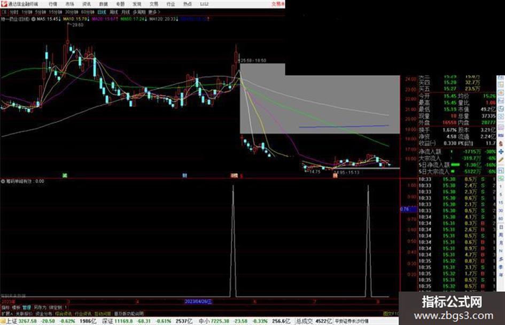This screenshot has width=505, height=325.
Task: Switch to the 1分钟 period tab
Action: (27, 12)
